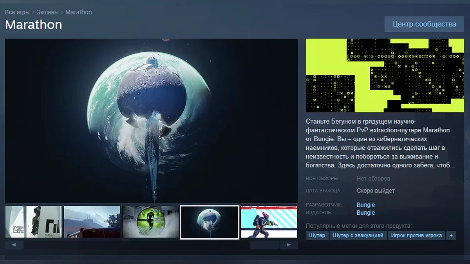The height and width of the screenshot is (264, 470).
Task: Click the Marathon breadcrumb link
Action: point(79,12)
